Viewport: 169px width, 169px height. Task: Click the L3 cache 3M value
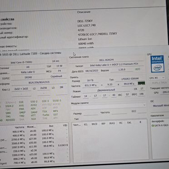(x=61, y=87)
